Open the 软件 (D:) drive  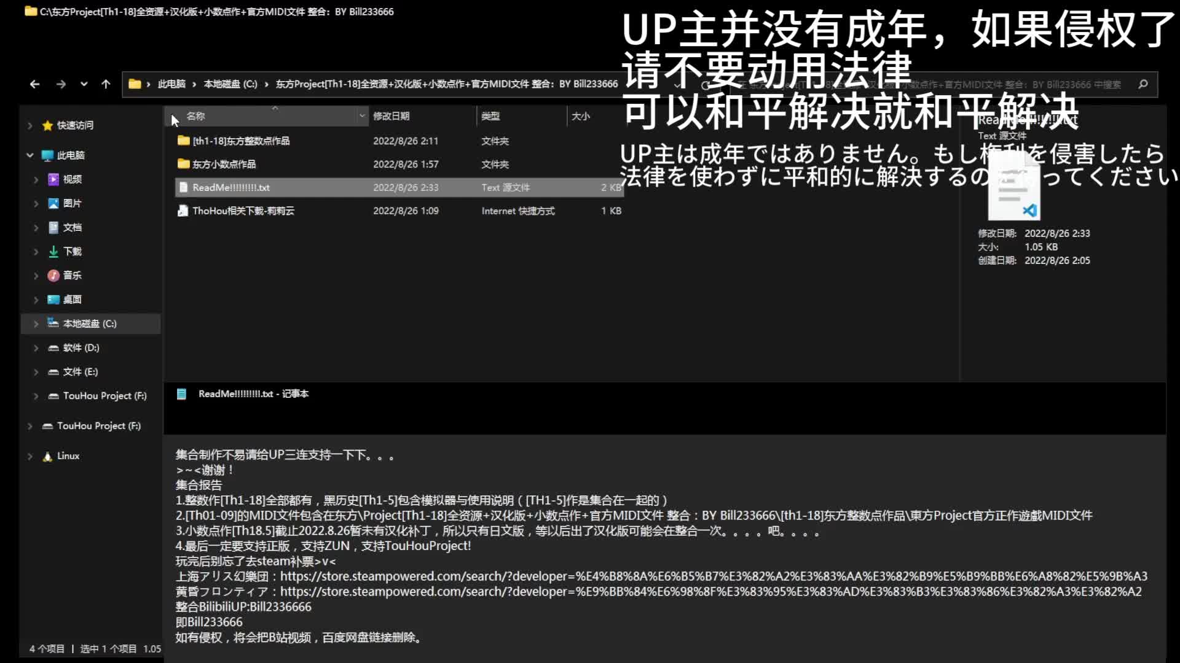click(81, 347)
